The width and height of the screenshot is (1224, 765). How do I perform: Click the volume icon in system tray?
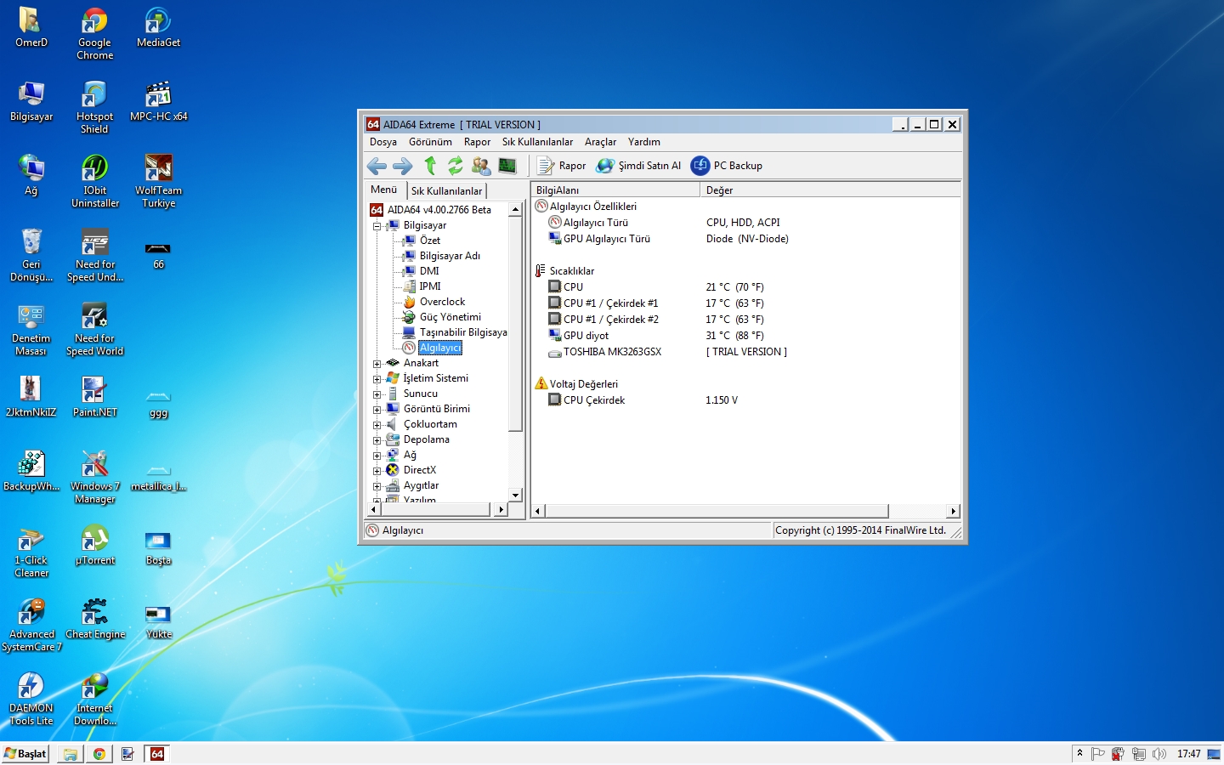(x=1159, y=754)
